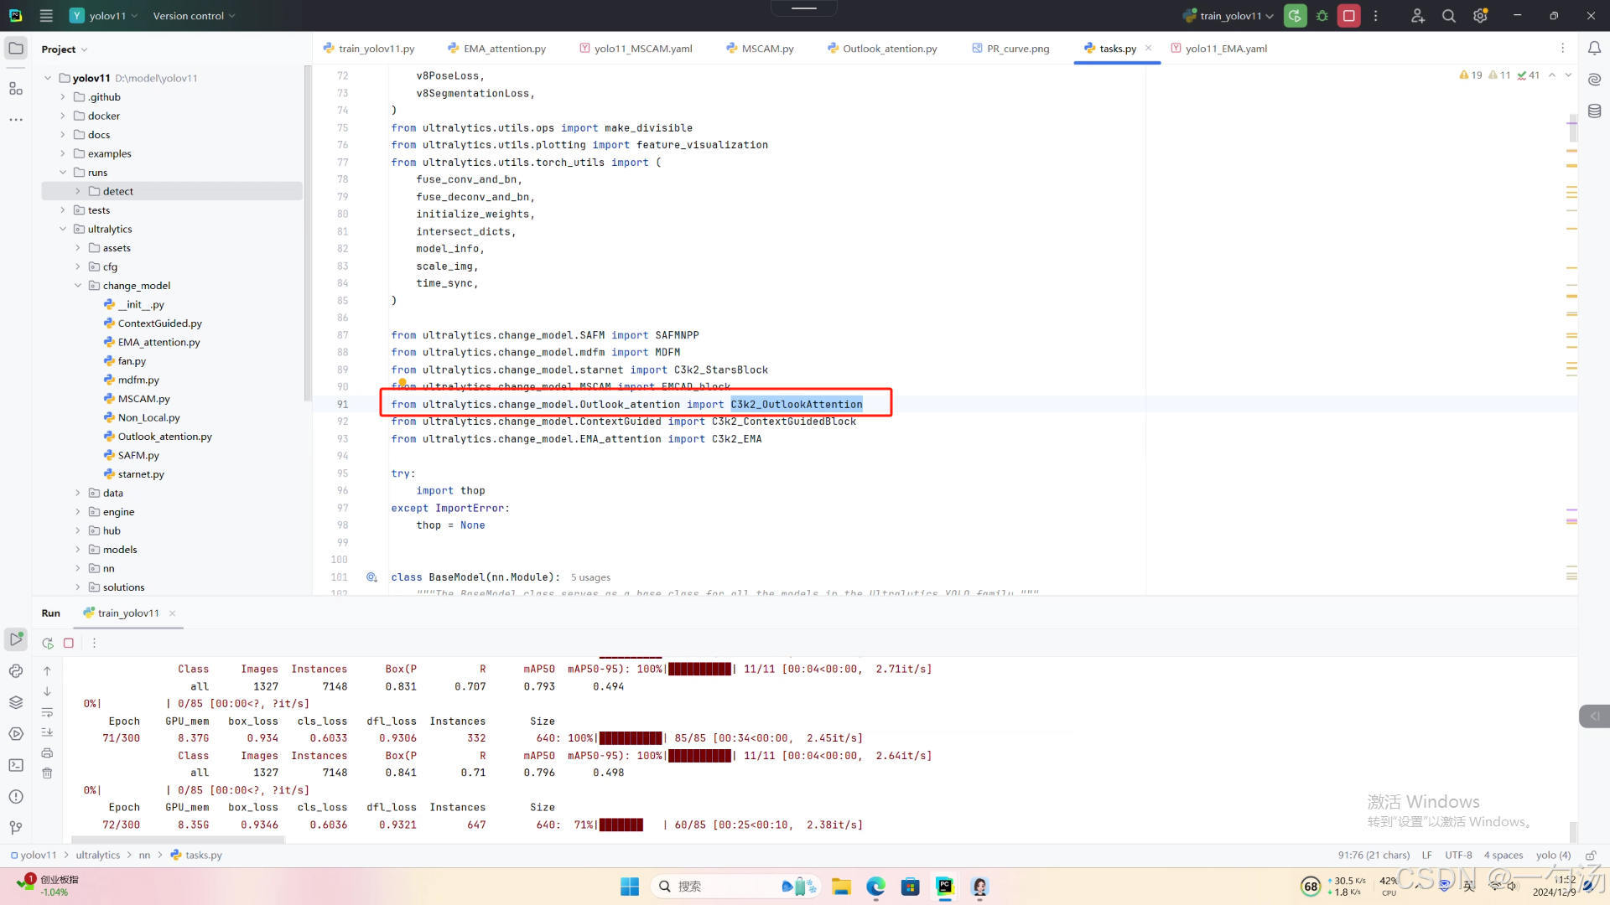Screen dimensions: 1610x905
Task: Open the Database tool window
Action: (x=1594, y=111)
